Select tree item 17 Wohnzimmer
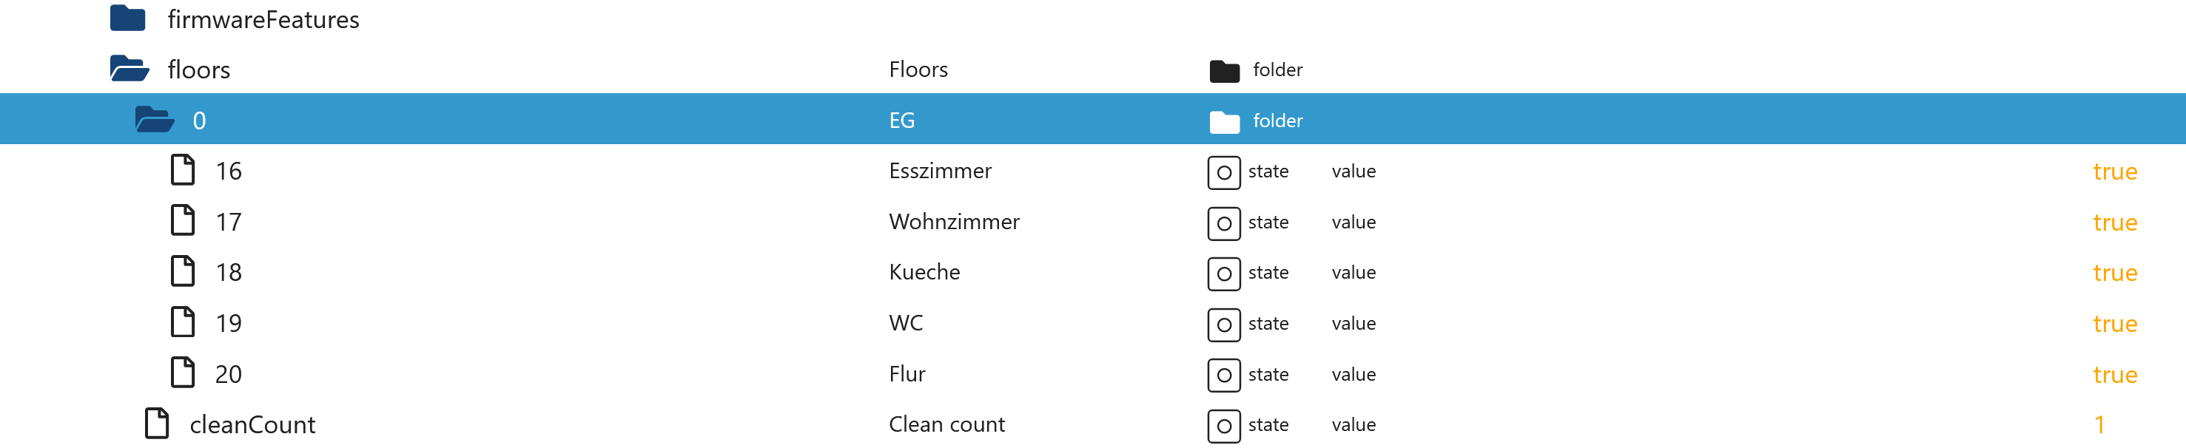2186x448 pixels. [x=1093, y=222]
